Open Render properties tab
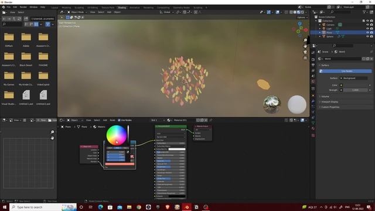This screenshot has height=211, width=375. [x=313, y=59]
